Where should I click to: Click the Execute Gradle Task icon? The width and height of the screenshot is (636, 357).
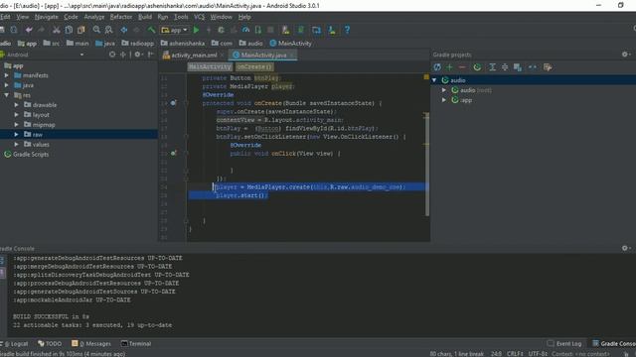pyautogui.click(x=477, y=67)
